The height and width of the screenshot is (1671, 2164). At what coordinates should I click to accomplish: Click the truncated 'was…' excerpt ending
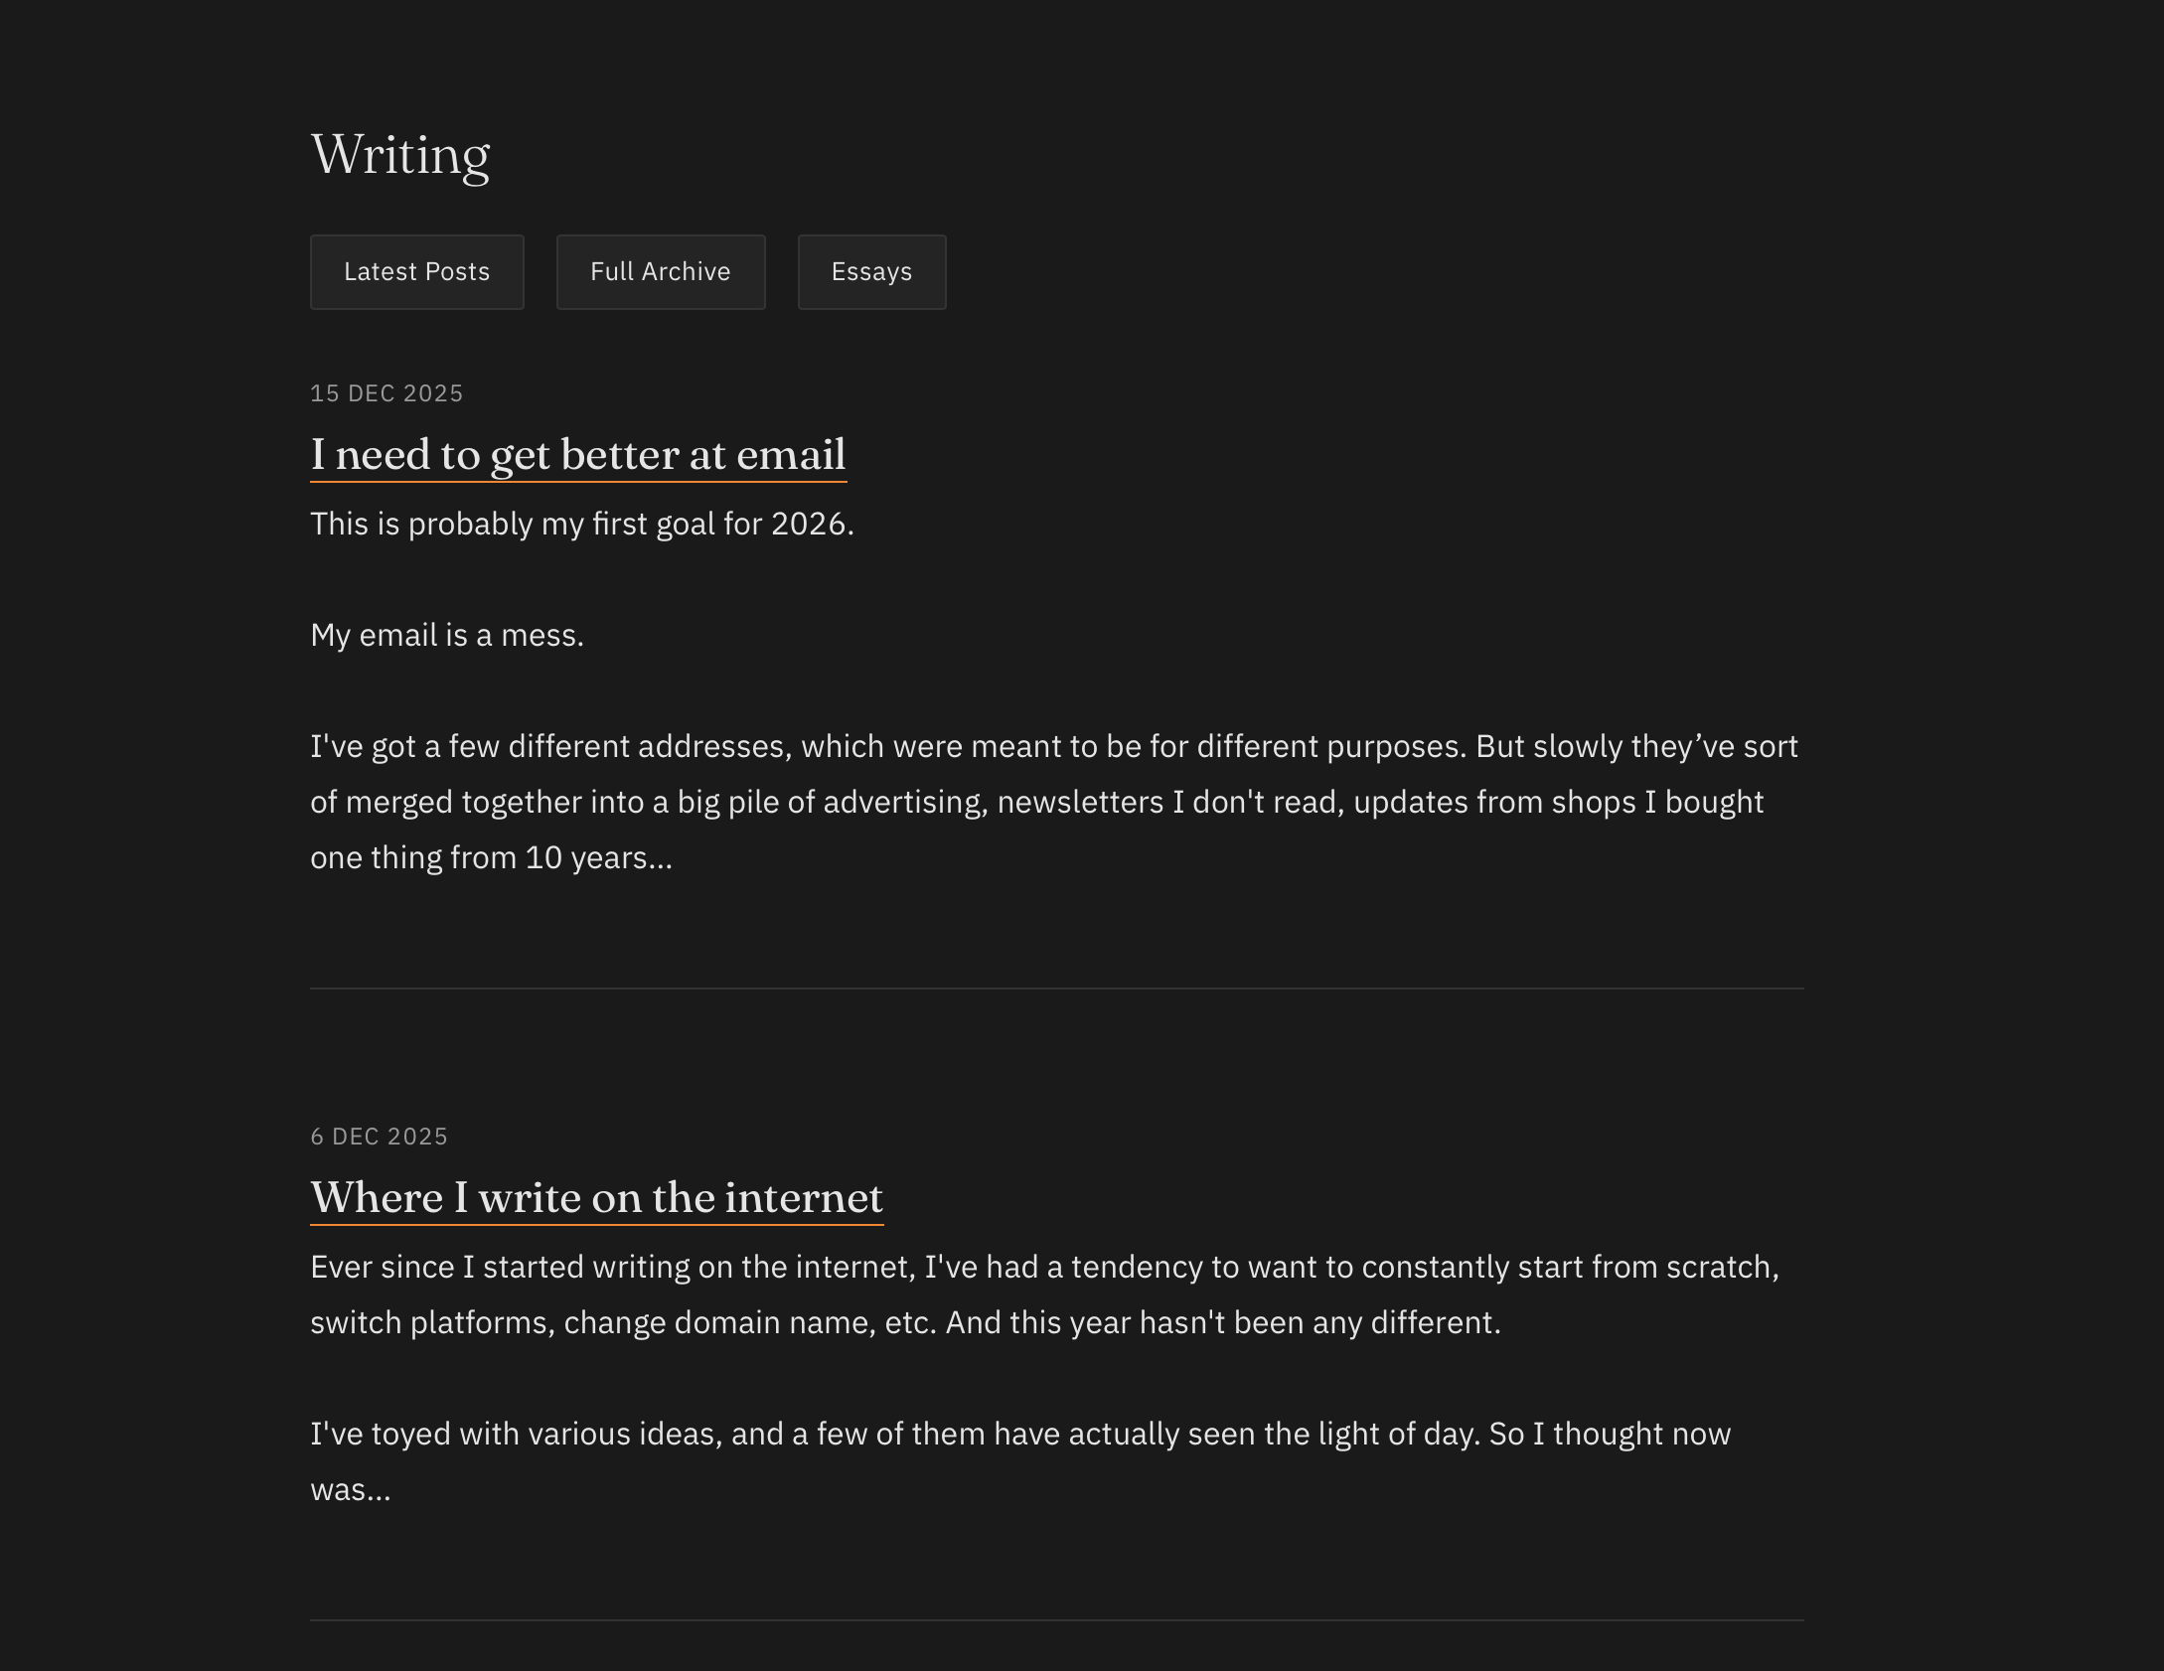(350, 1489)
